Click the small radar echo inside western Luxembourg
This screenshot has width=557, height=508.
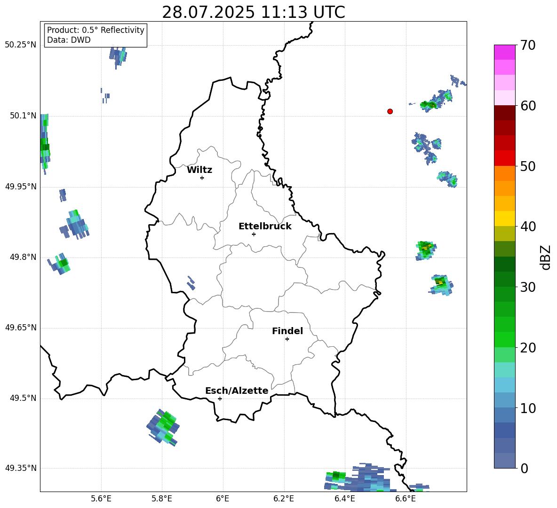click(x=191, y=283)
